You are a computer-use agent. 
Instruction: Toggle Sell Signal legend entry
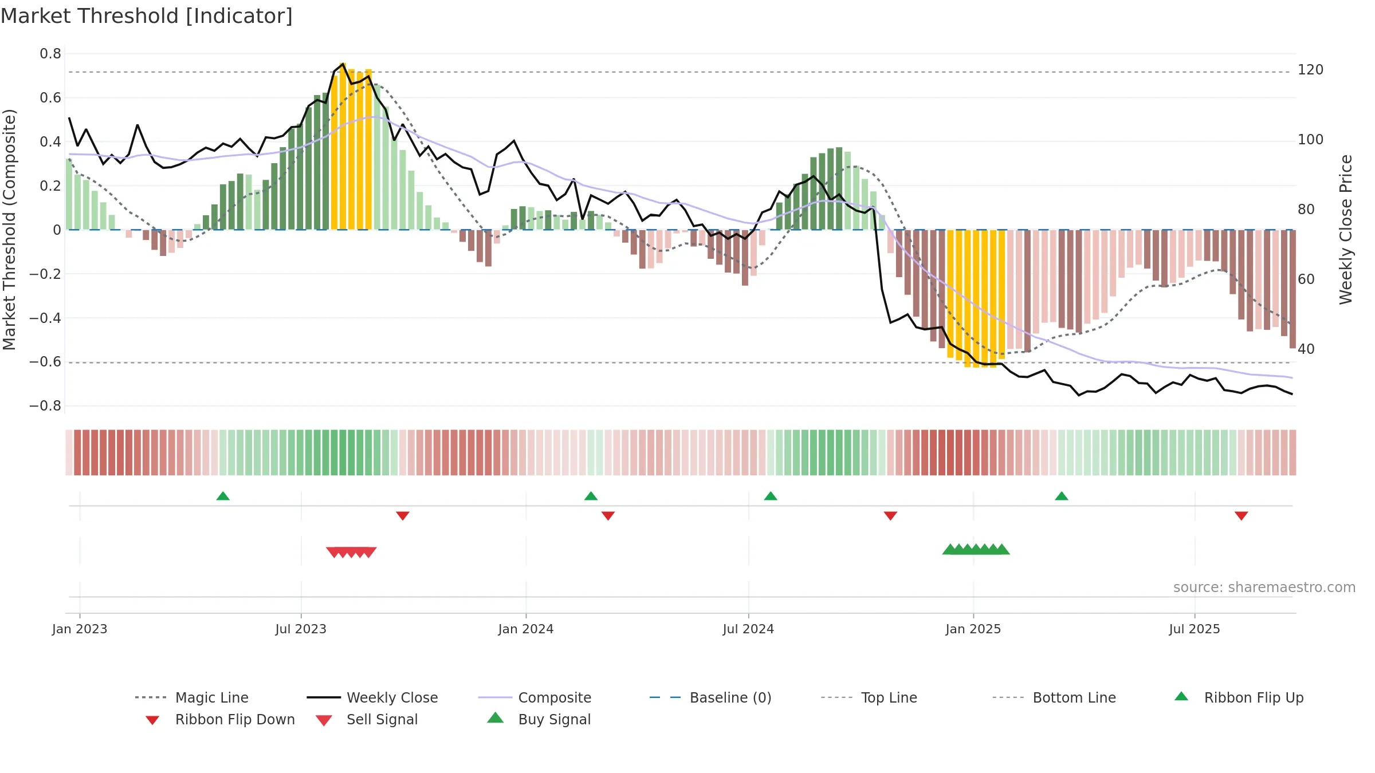coord(367,719)
